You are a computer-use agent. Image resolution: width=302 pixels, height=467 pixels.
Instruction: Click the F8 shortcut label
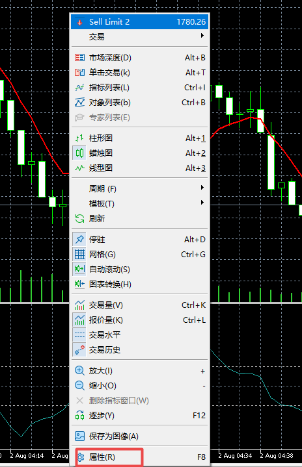[201, 457]
